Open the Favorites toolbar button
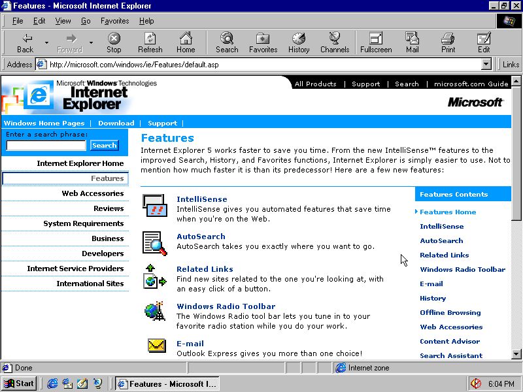 click(x=263, y=43)
